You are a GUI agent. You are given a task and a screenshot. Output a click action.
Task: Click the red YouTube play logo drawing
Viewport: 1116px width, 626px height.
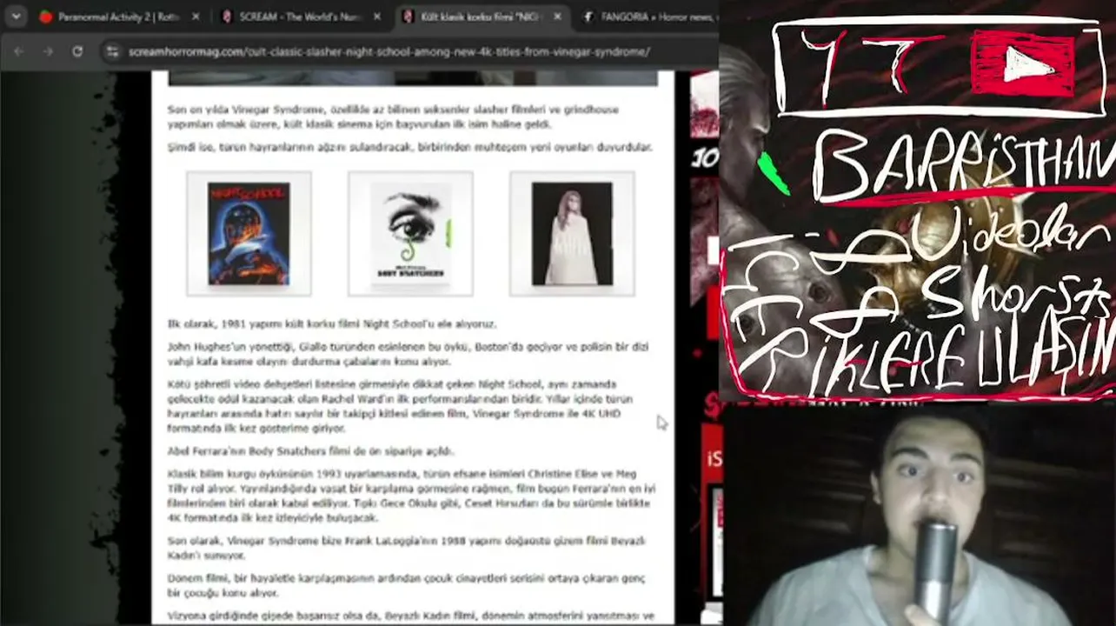(x=1023, y=63)
